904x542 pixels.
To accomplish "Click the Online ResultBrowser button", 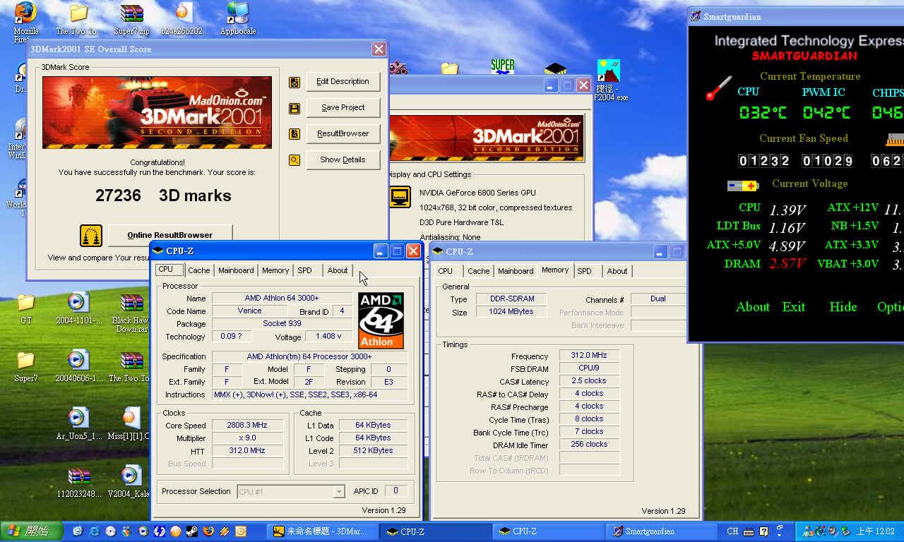I will point(169,235).
